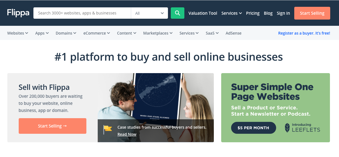Click the Flippa logo
Viewport: 339px width, 157px height.
tap(18, 13)
